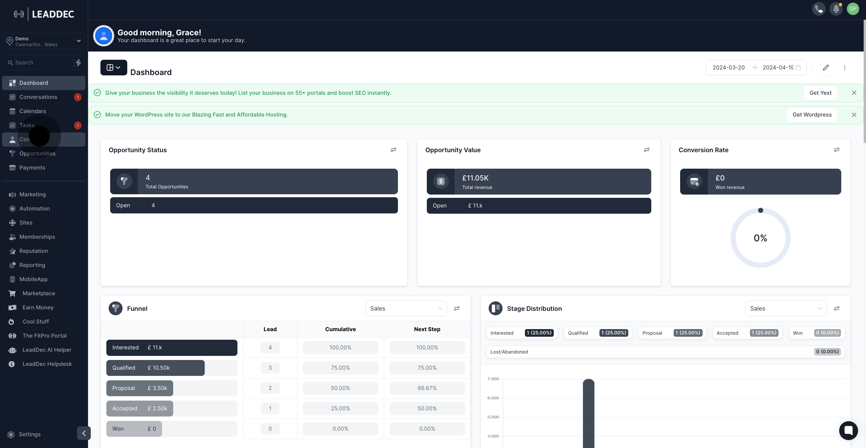
Task: Open LeadDec Helpdesk
Action: (44, 364)
